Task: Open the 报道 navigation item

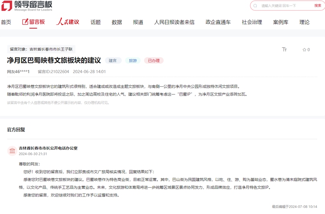Action: click(x=138, y=22)
